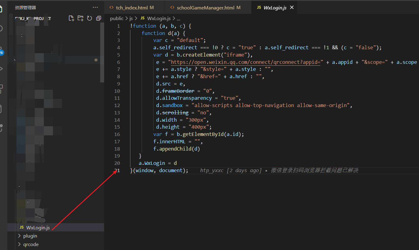419x250 pixels.
Task: Click line number 21 in the gutter
Action: point(117,171)
